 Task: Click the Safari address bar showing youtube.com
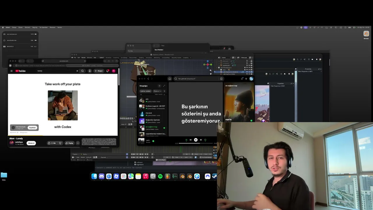click(64, 61)
